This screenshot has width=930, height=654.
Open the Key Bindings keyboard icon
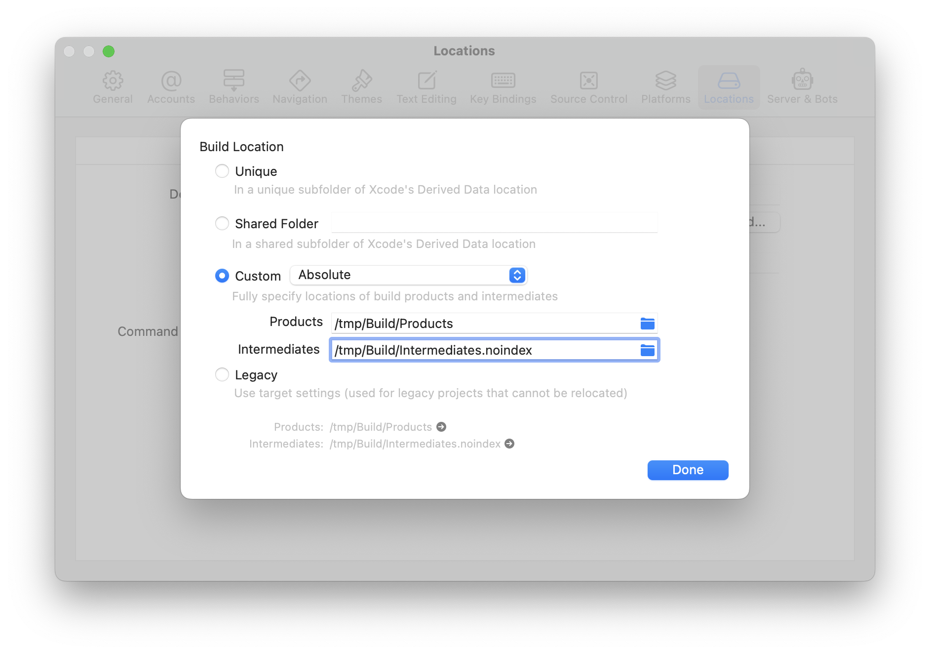pyautogui.click(x=503, y=81)
